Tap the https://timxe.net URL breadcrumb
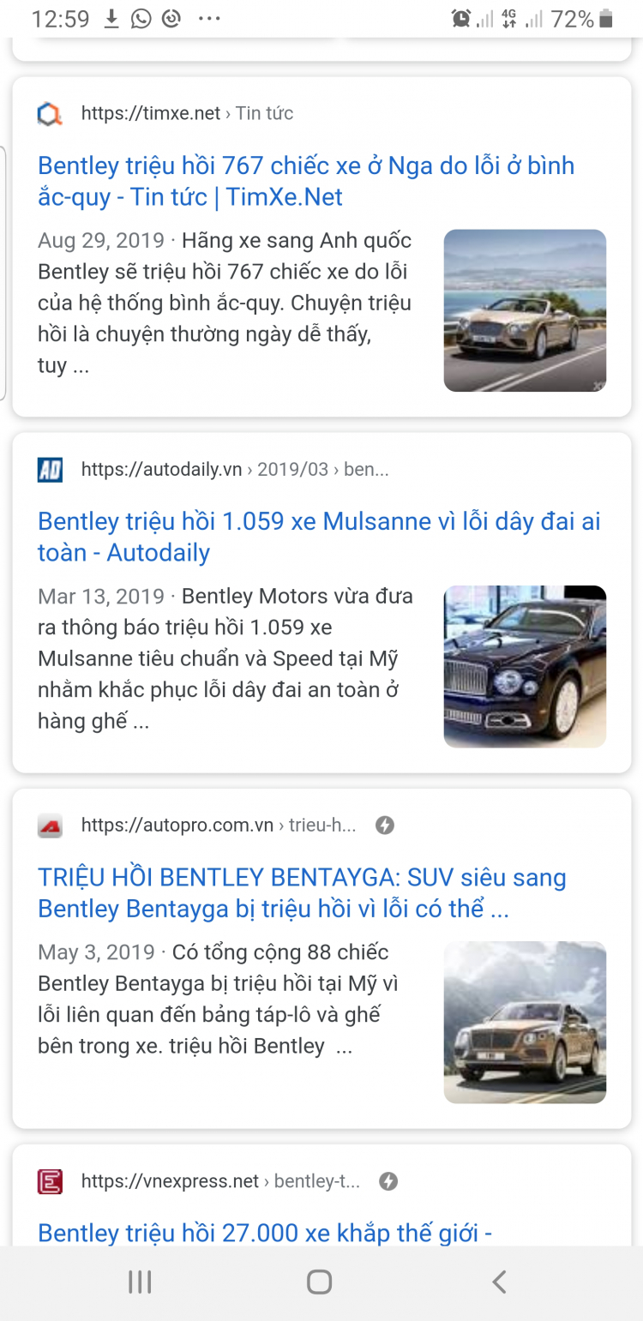Image resolution: width=643 pixels, height=1321 pixels. click(187, 113)
